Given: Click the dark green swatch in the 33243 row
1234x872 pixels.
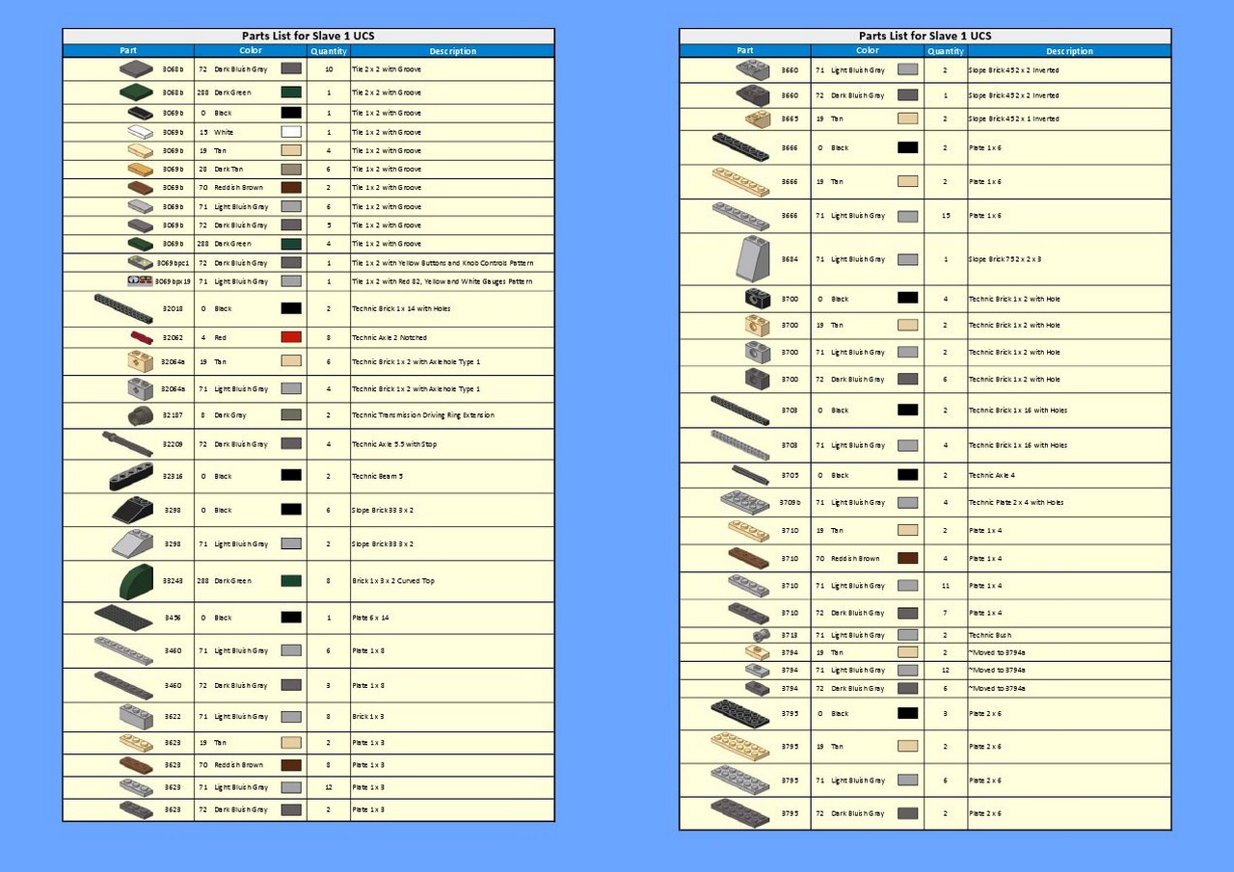Looking at the screenshot, I should pos(291,581).
